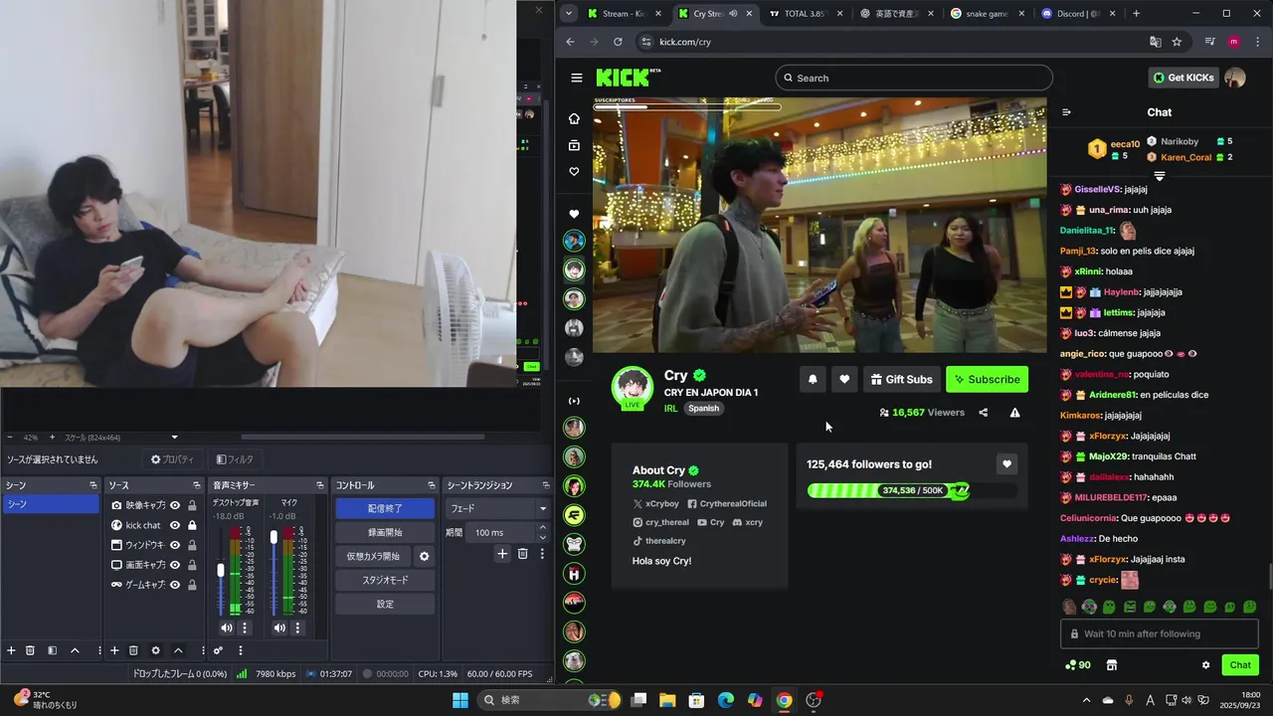This screenshot has height=716, width=1273.
Task: Add a scene transition with plus icon
Action: tap(502, 554)
